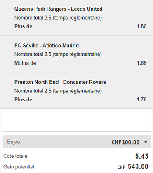Open the Enjeu stake dropdown arrow
Image resolution: width=153 pixels, height=173 pixels.
click(146, 142)
